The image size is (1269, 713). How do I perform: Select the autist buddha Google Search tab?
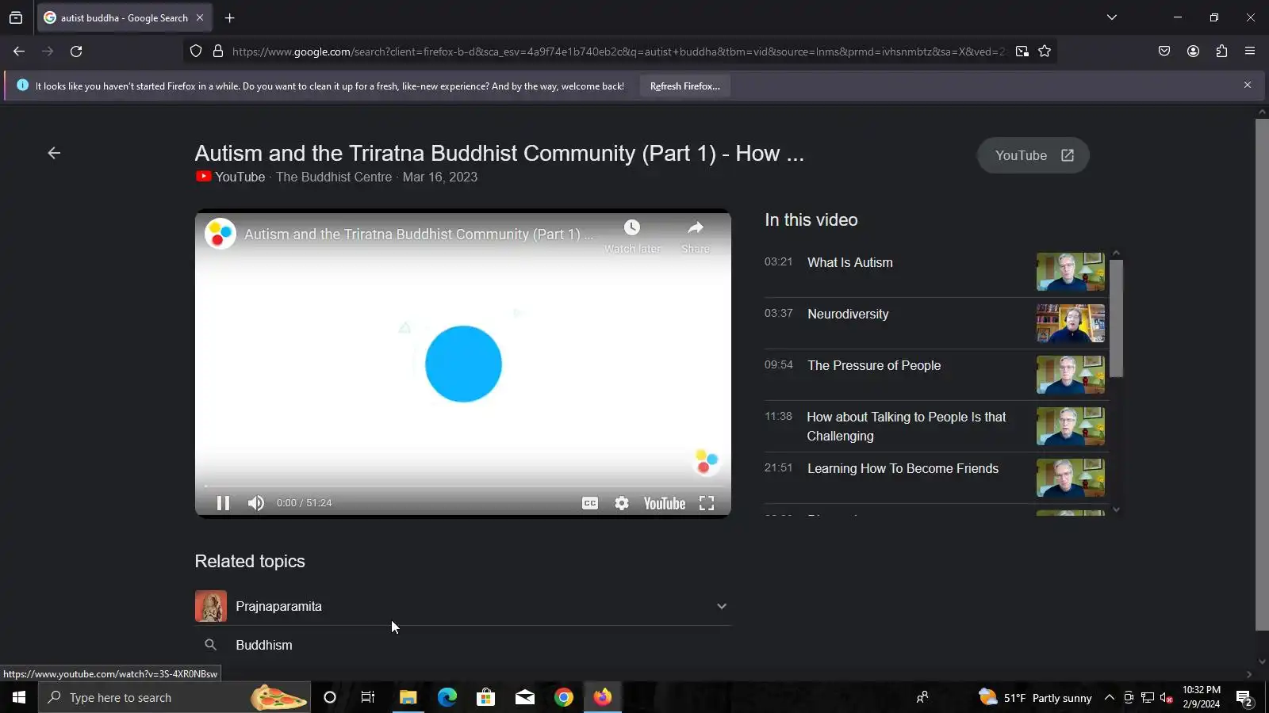tap(124, 17)
